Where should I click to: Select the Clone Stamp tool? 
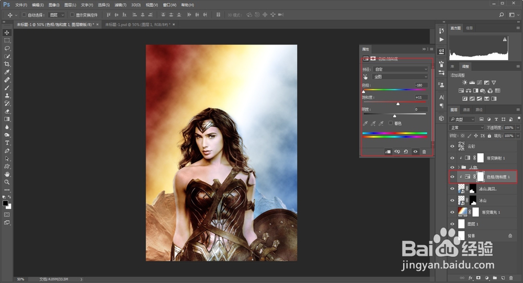pyautogui.click(x=7, y=95)
